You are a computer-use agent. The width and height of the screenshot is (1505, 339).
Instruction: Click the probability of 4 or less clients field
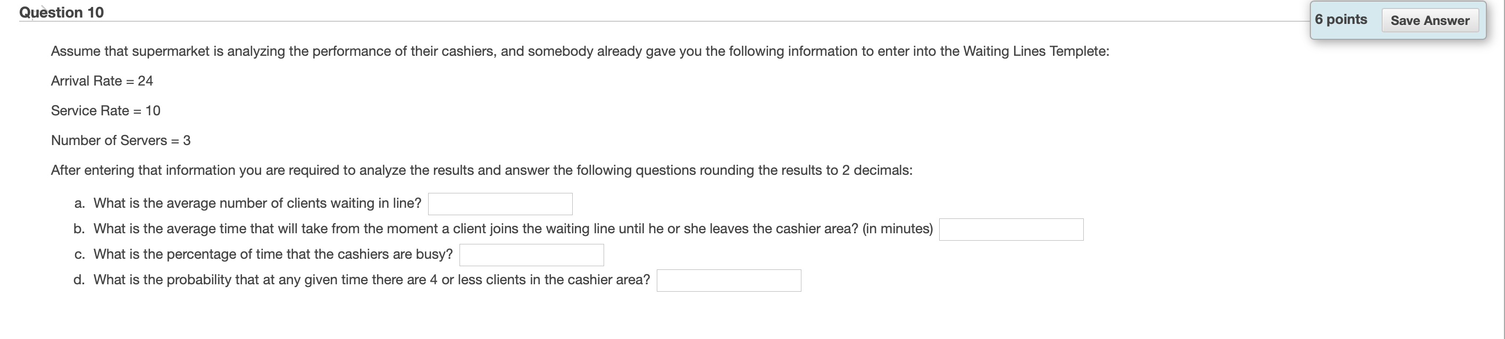pos(729,281)
